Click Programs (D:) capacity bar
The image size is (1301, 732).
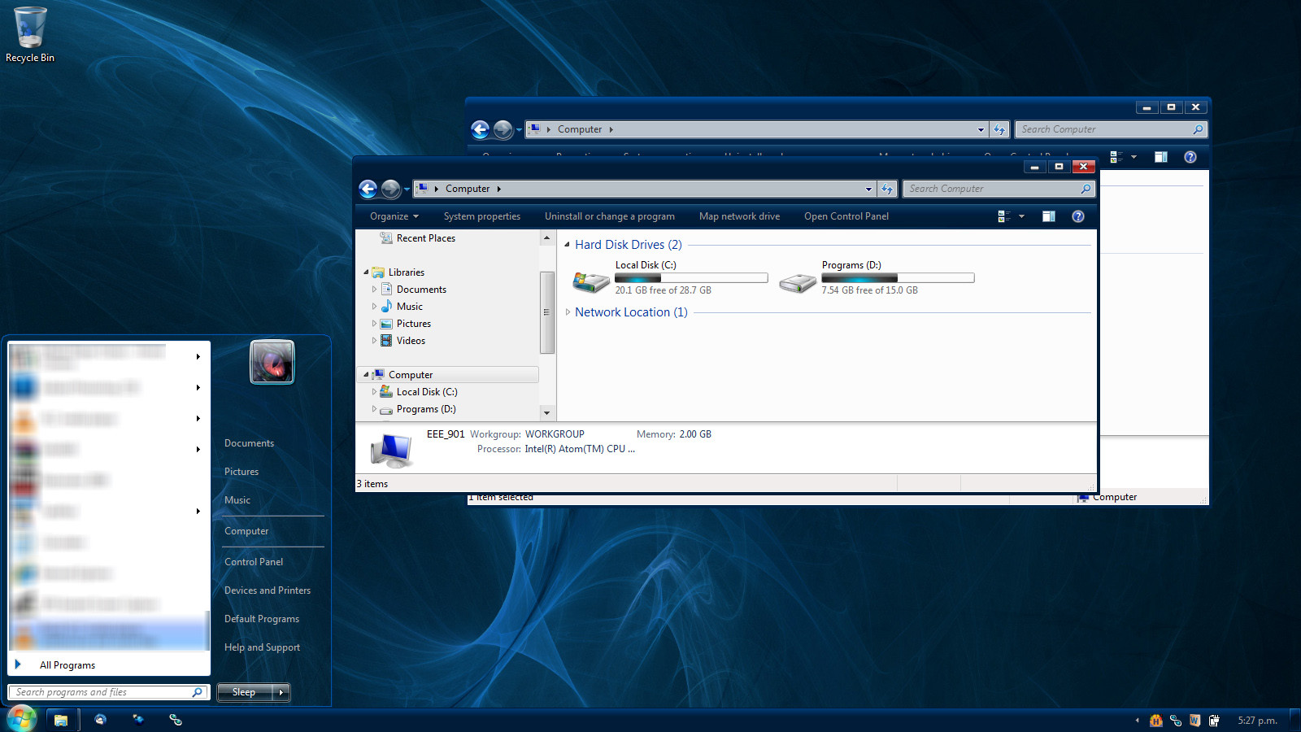coord(898,278)
